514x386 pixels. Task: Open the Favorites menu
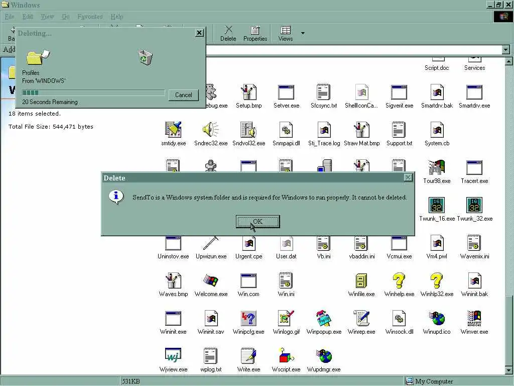90,17
